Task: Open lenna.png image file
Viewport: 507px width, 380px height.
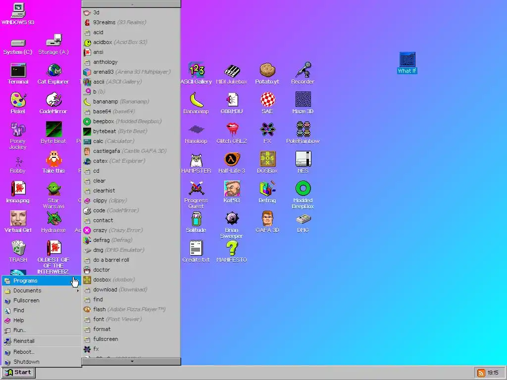Action: click(18, 192)
